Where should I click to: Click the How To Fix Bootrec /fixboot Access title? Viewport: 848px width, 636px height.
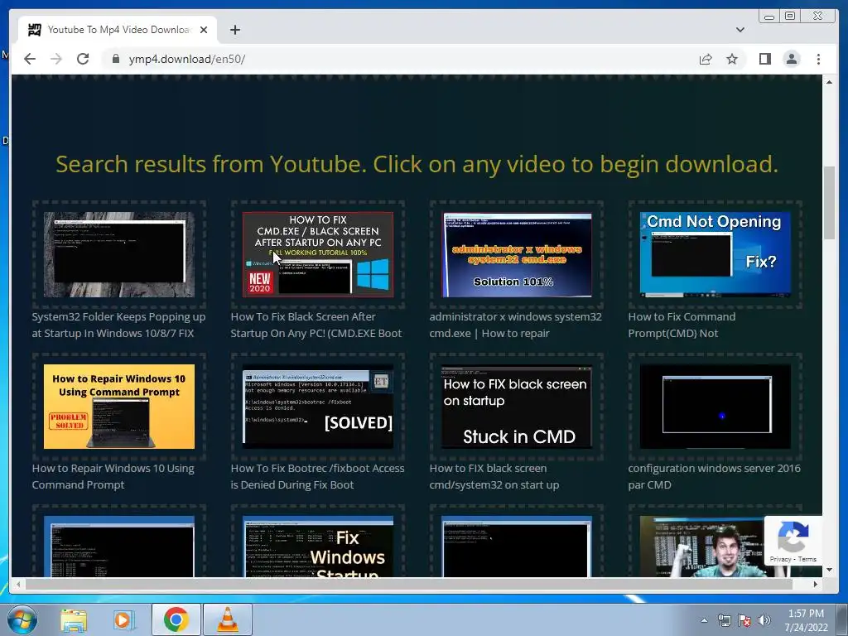[317, 476]
